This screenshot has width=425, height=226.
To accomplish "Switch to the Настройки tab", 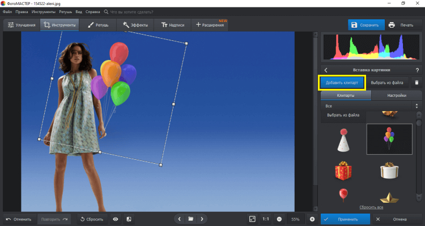I will 397,95.
